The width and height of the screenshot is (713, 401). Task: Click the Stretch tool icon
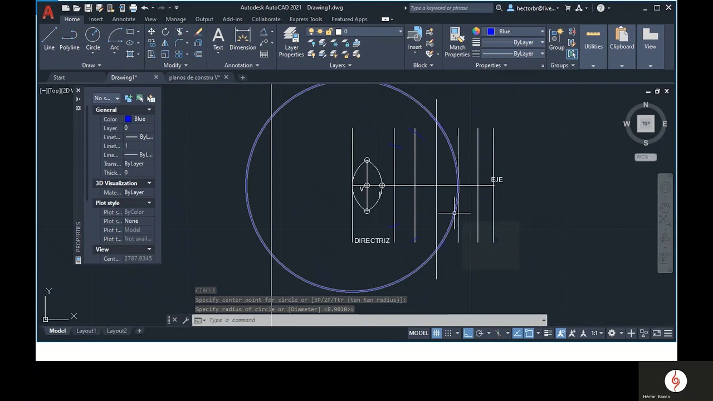[x=152, y=54]
